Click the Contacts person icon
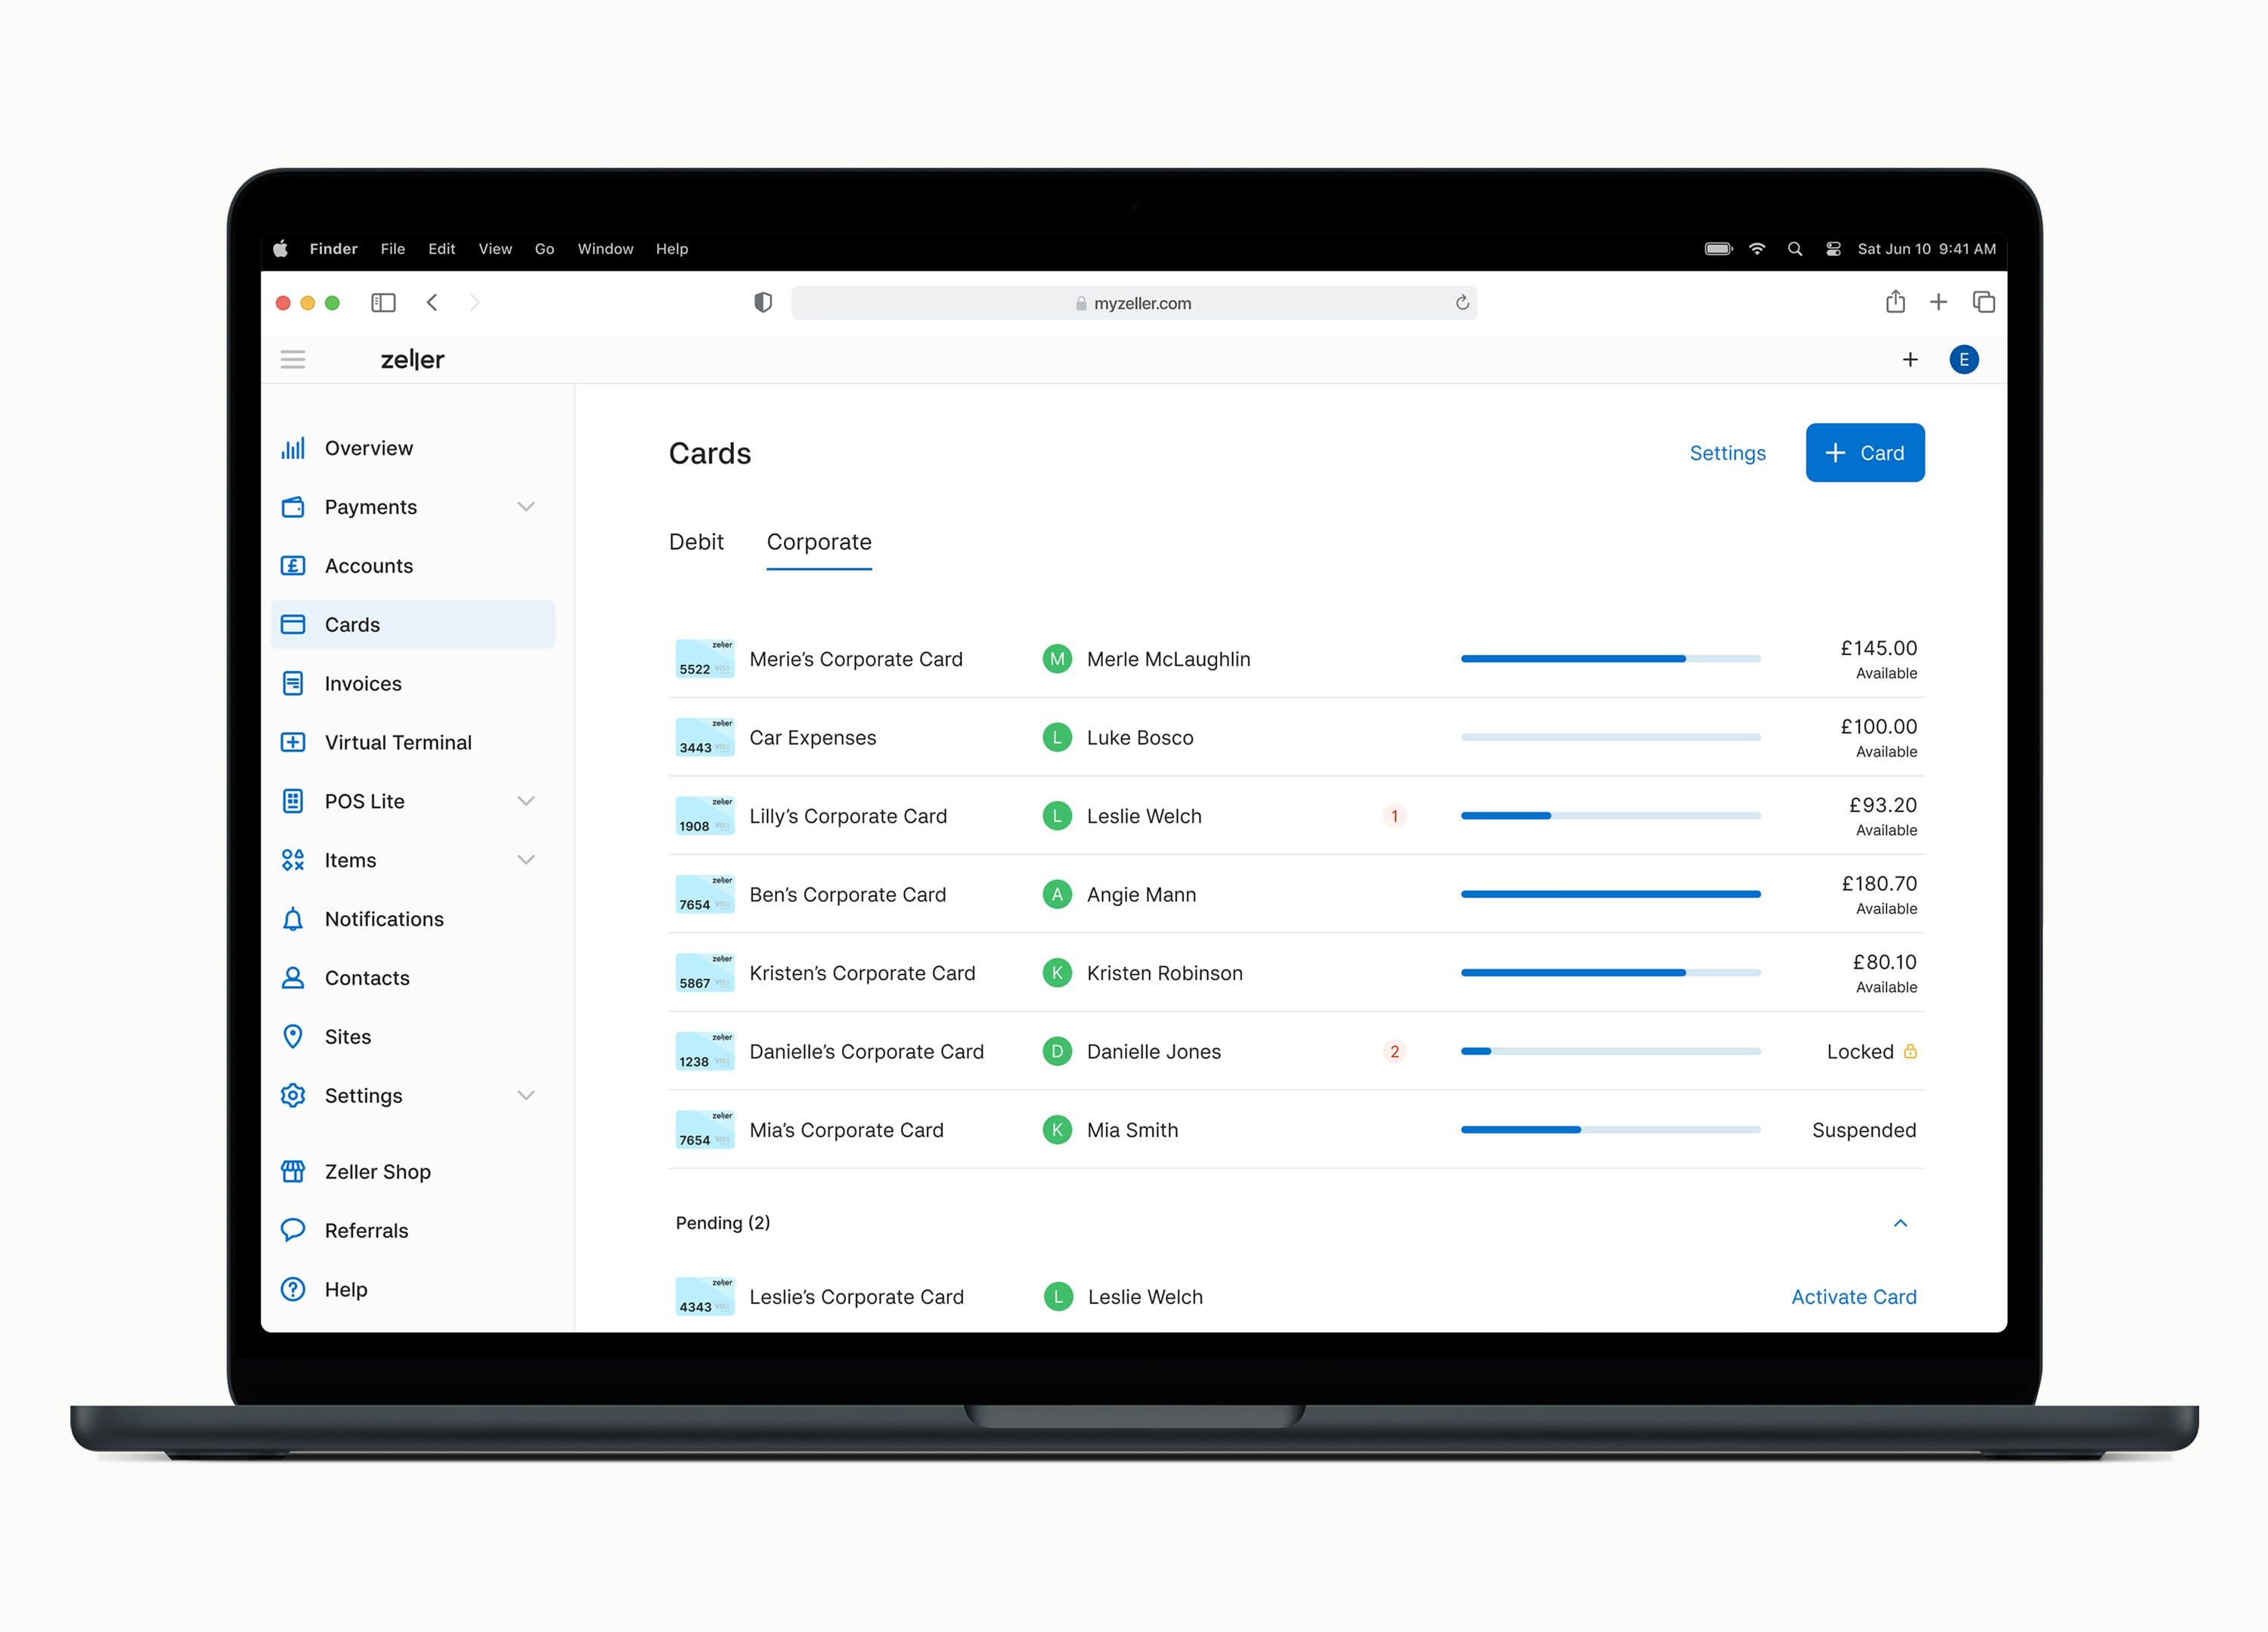 click(x=293, y=978)
